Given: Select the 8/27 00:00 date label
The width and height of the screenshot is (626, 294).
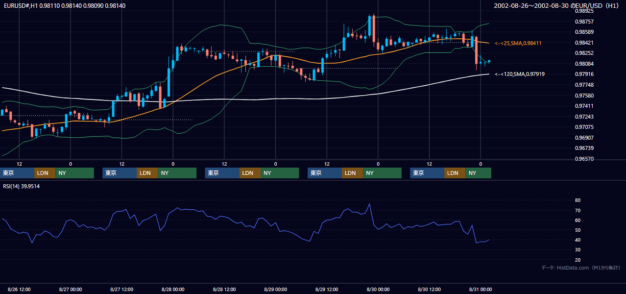Looking at the screenshot, I should [71, 289].
